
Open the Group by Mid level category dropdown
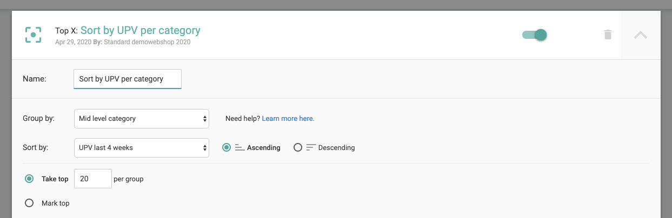141,118
